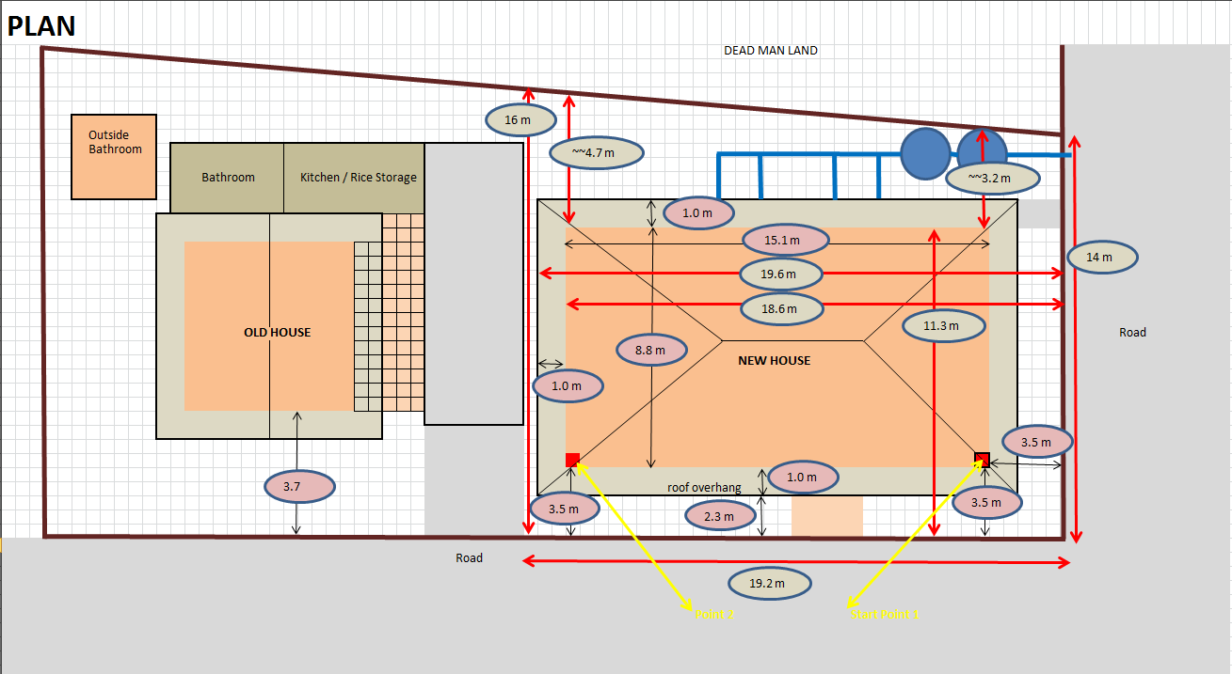The image size is (1232, 674).
Task: Select the Outside Bathroom box
Action: tap(114, 157)
